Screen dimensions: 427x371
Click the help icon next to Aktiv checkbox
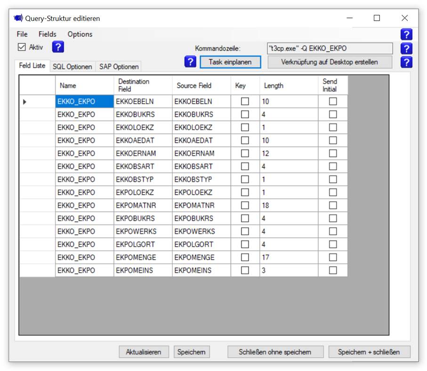click(58, 47)
